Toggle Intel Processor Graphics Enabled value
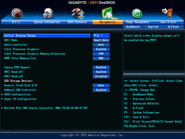The image size is (185, 139). (101, 49)
